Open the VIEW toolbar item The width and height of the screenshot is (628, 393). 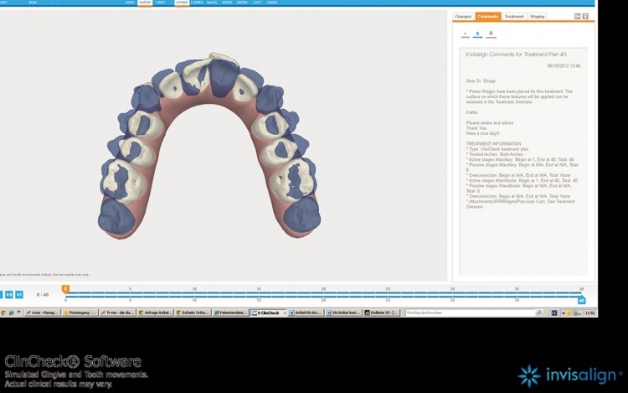160,3
